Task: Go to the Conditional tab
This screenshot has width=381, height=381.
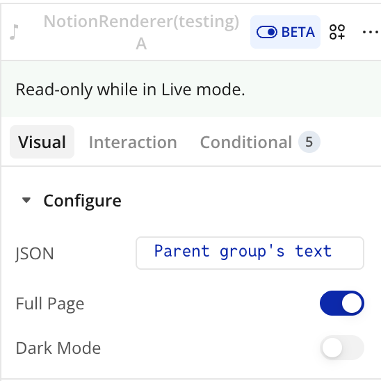Action: 246,142
